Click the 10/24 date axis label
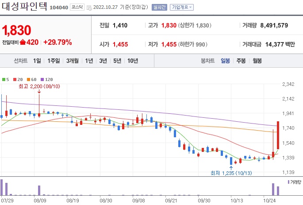The width and height of the screenshot is (303, 205). click(x=269, y=201)
